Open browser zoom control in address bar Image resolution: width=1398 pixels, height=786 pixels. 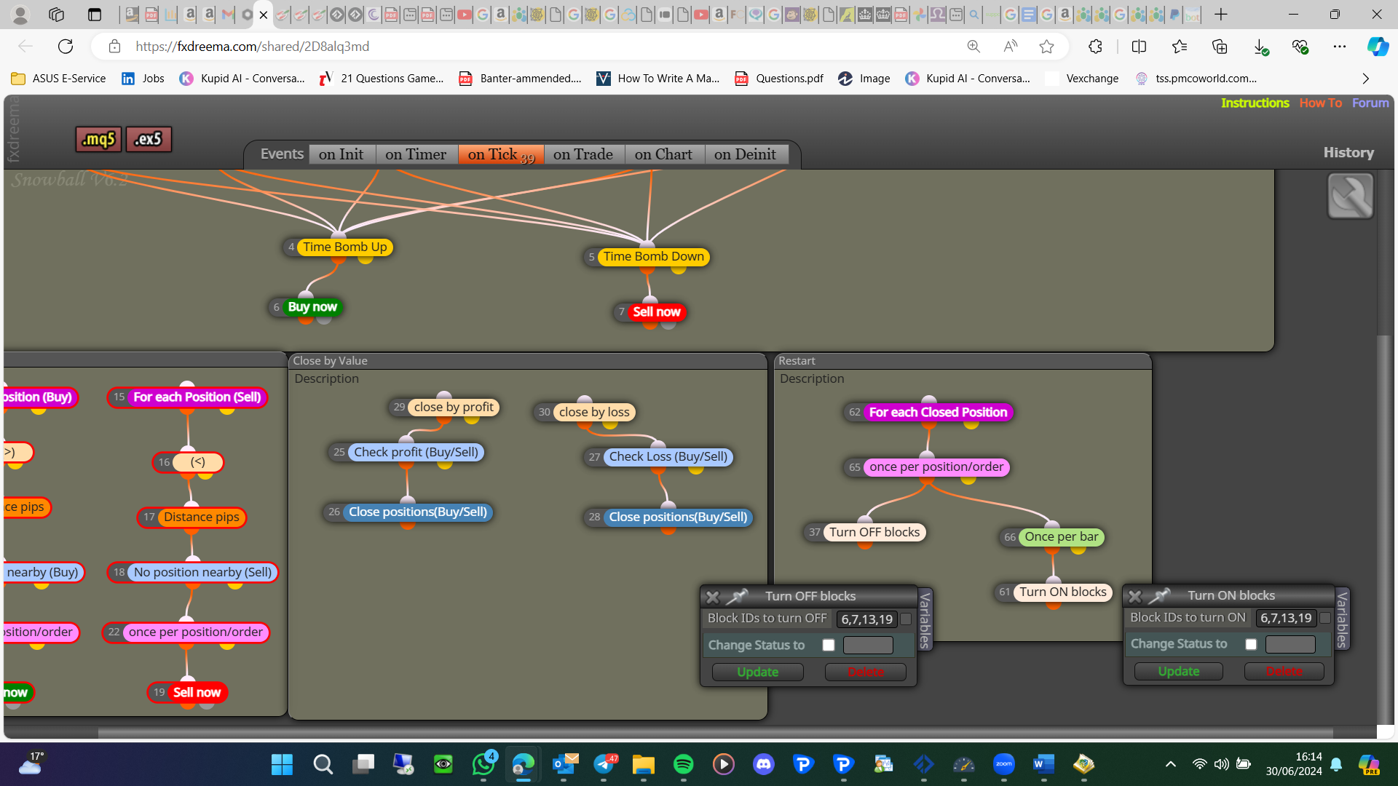point(974,47)
